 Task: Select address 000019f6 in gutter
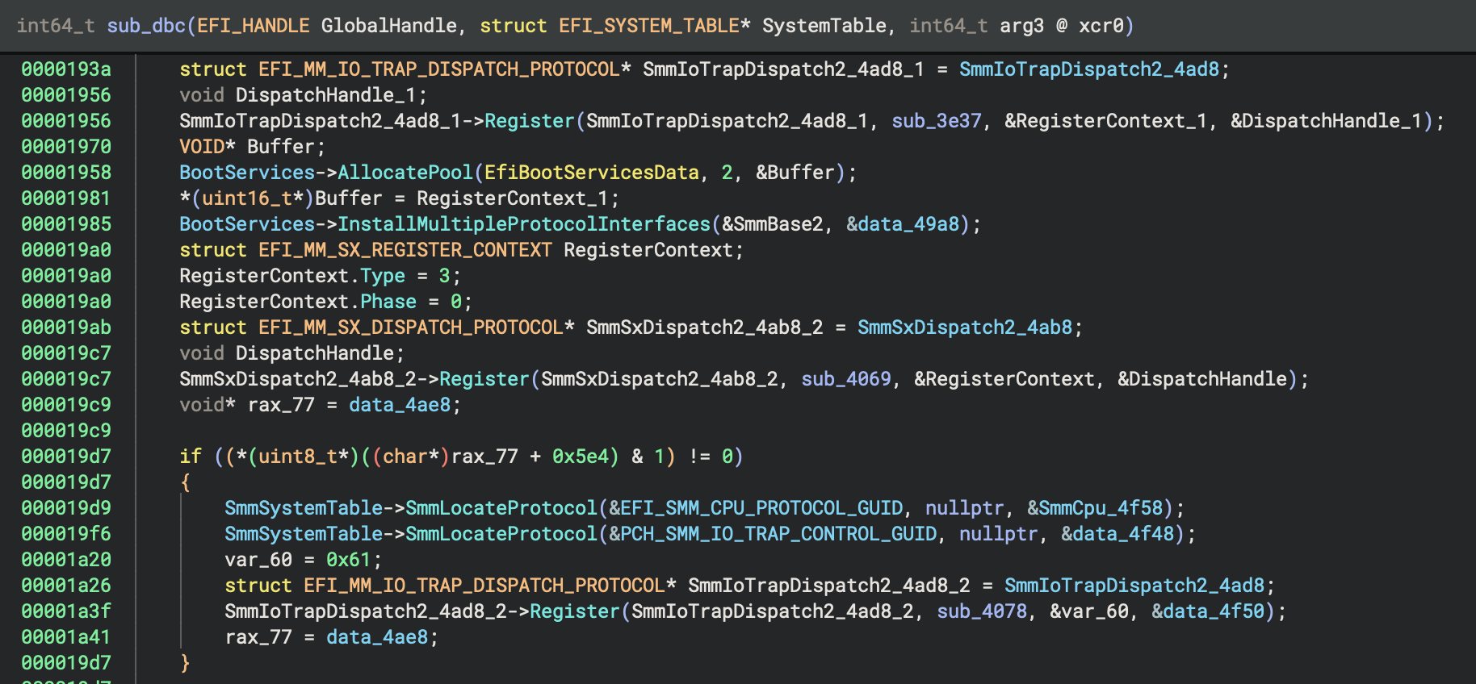[x=66, y=534]
